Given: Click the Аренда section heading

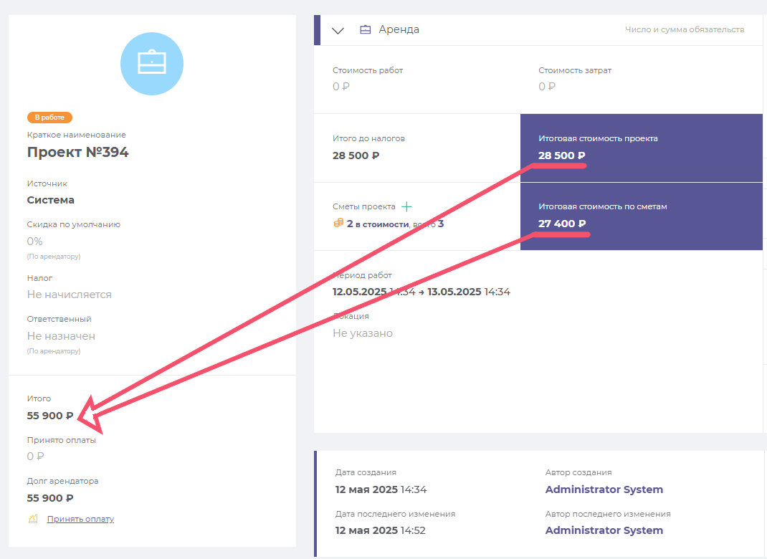Looking at the screenshot, I should click(x=399, y=29).
